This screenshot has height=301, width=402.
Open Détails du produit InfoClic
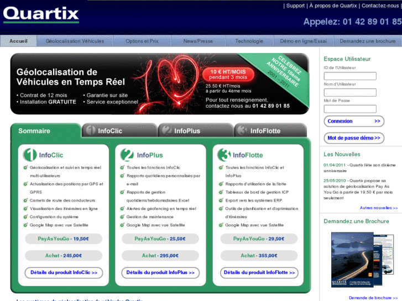click(x=64, y=273)
